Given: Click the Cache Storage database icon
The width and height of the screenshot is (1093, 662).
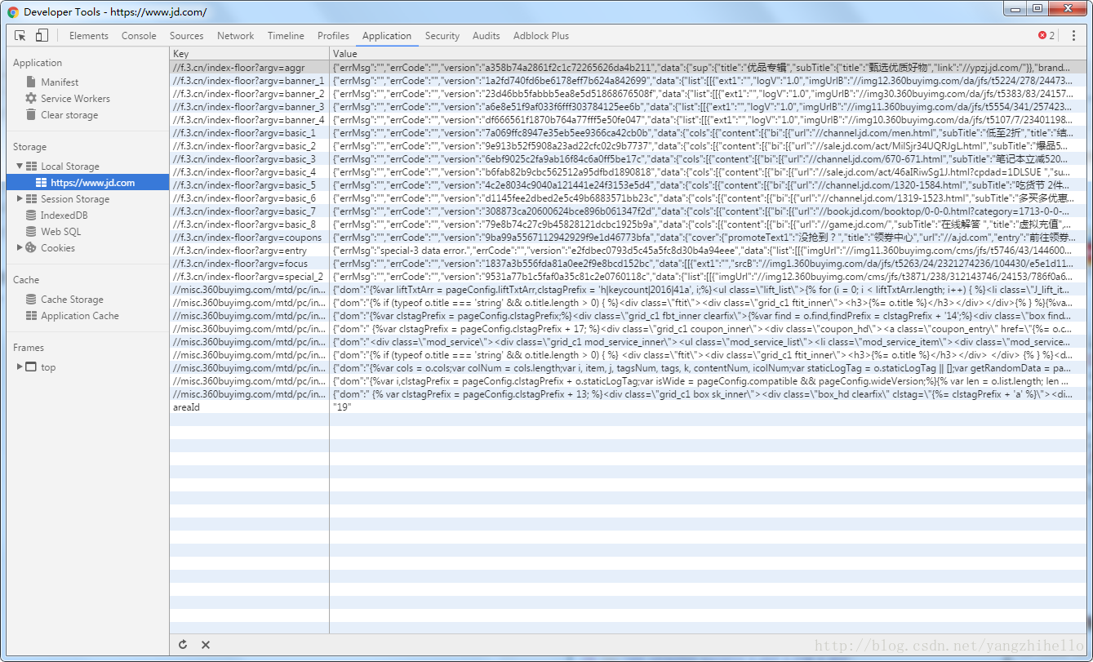Looking at the screenshot, I should [31, 300].
